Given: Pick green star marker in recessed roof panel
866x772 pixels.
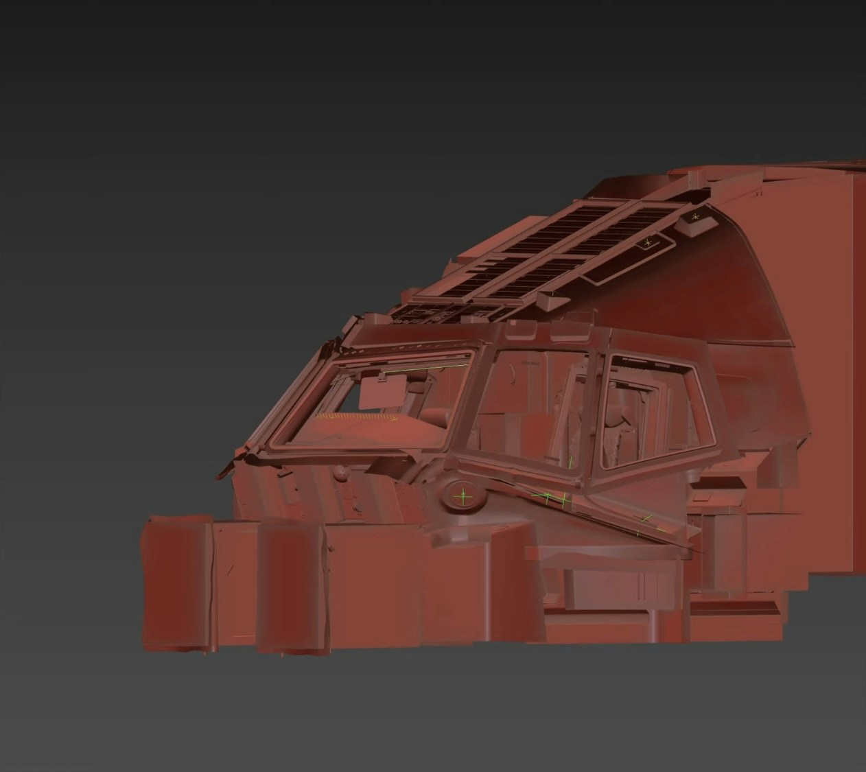Looking at the screenshot, I should pyautogui.click(x=646, y=243).
